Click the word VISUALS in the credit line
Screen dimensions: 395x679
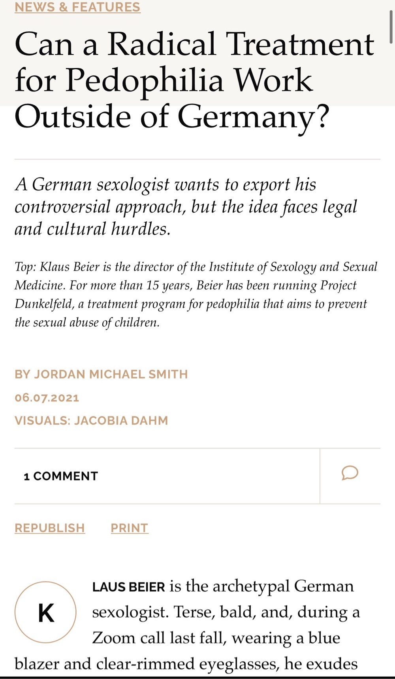click(42, 420)
